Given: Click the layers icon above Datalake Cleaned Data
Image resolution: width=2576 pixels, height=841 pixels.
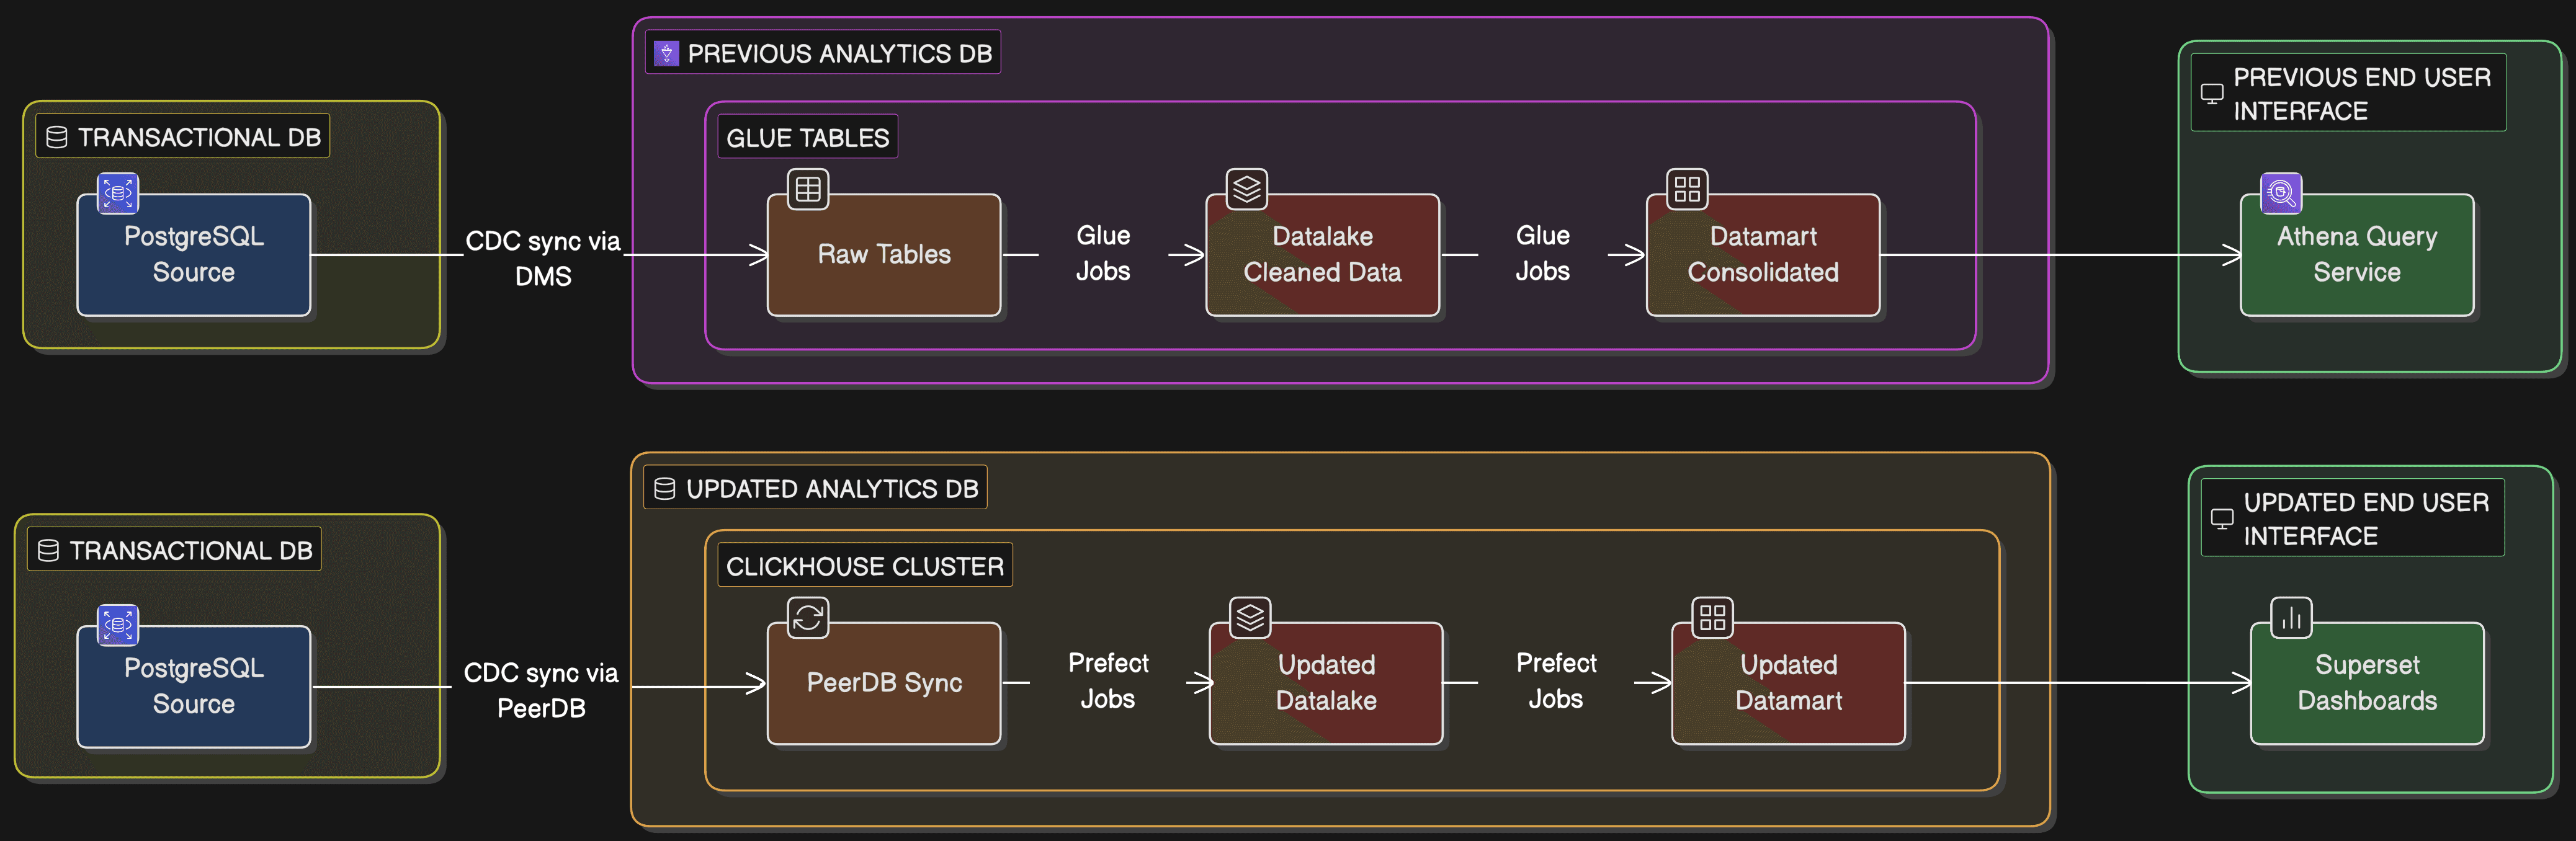Looking at the screenshot, I should [1247, 189].
